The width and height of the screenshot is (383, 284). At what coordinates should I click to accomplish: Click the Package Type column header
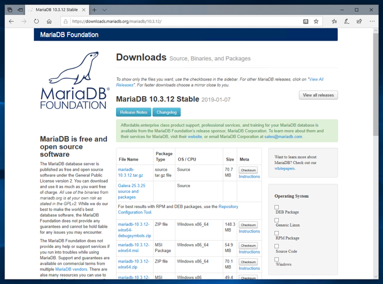point(164,157)
